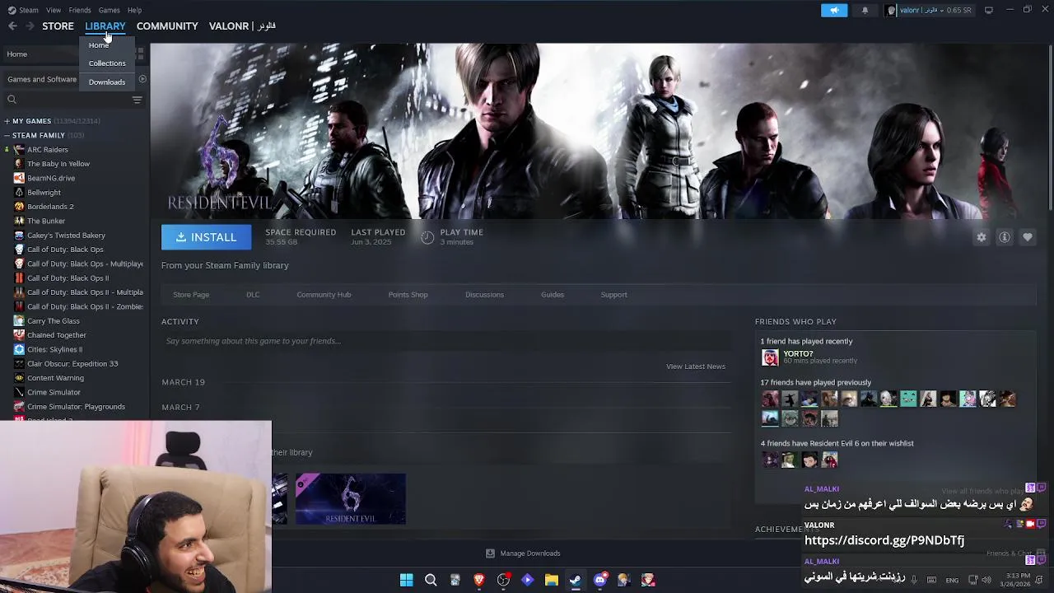The width and height of the screenshot is (1054, 593).
Task: Open library filter options icon
Action: point(138,100)
